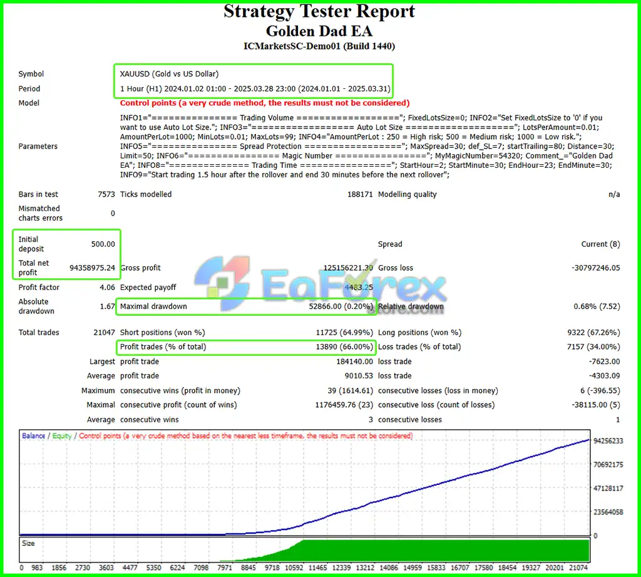Click the red "Control points" model warning text

coord(265,103)
